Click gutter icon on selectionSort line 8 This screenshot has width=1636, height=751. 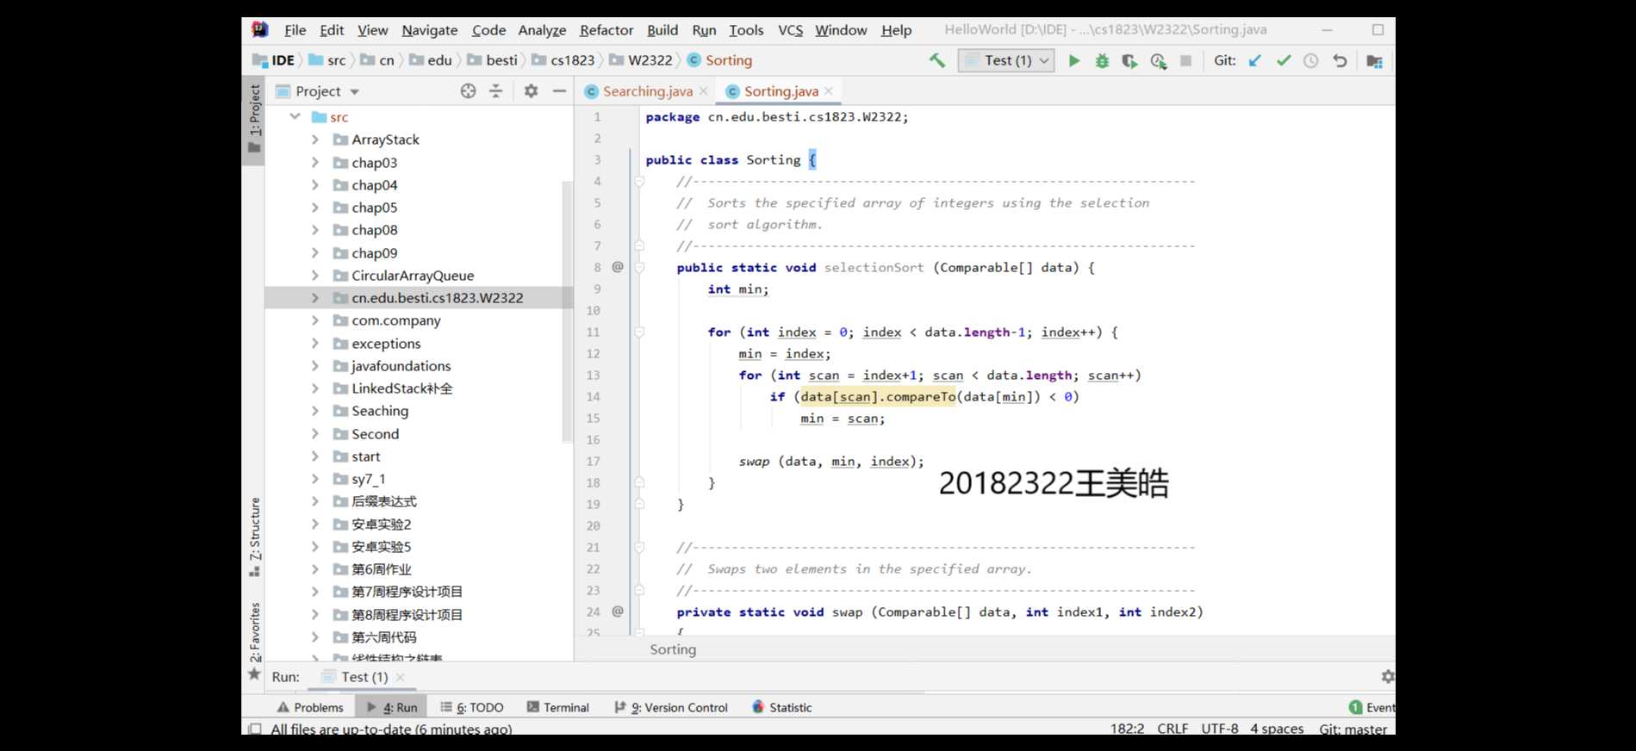tap(618, 267)
